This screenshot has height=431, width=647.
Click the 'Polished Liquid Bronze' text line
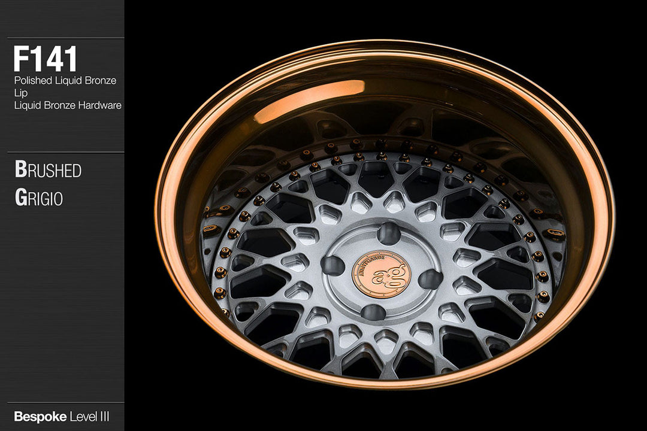[65, 80]
